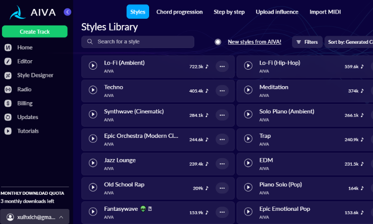The width and height of the screenshot is (373, 224).
Task: Open more options for Old School Rap
Action: 222,188
